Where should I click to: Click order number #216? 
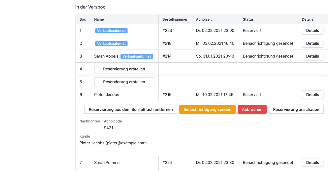pyautogui.click(x=167, y=95)
